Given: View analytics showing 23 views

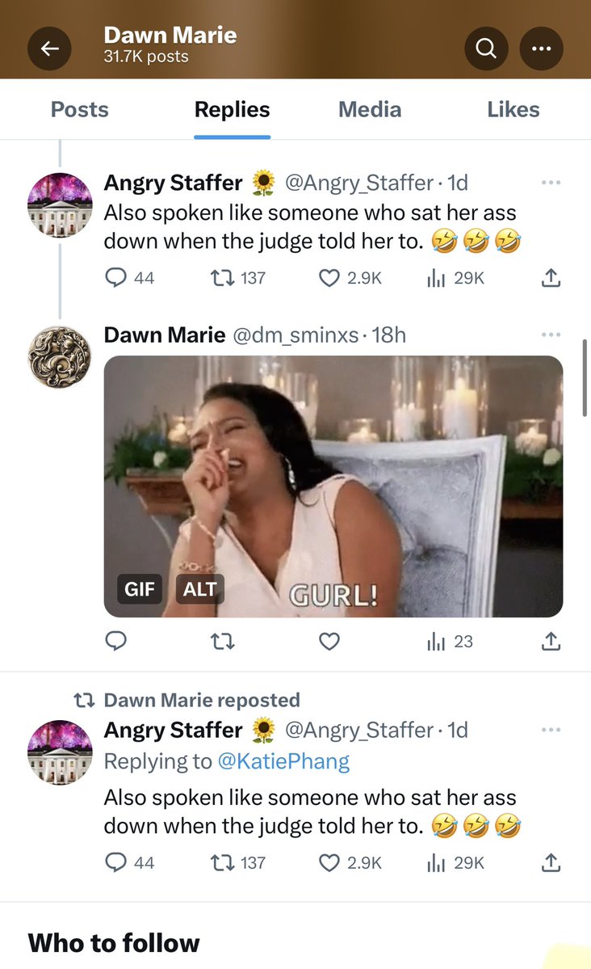Looking at the screenshot, I should tap(450, 642).
